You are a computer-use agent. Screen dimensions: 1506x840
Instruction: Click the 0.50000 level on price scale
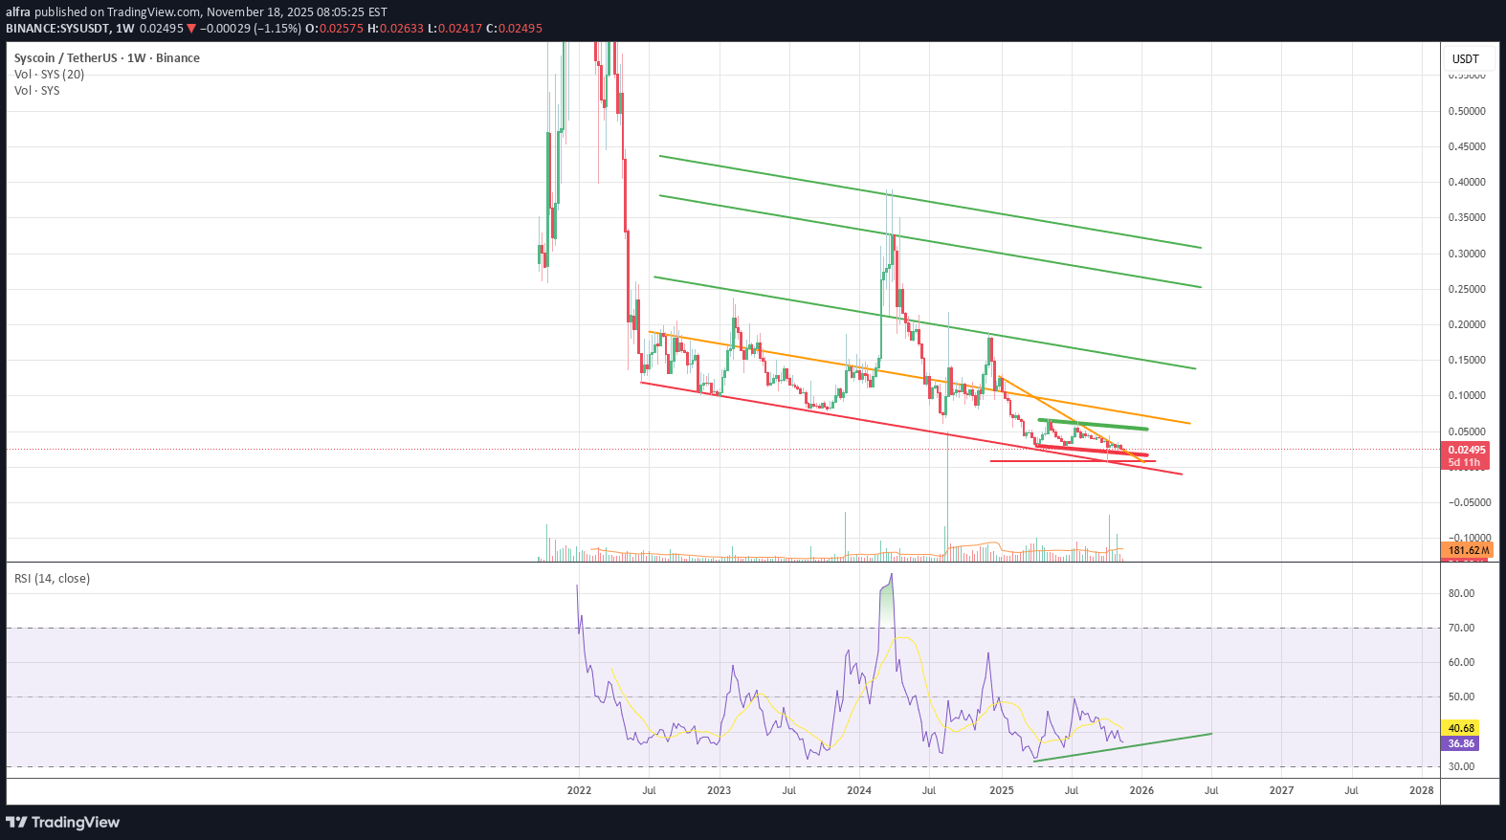click(1466, 111)
